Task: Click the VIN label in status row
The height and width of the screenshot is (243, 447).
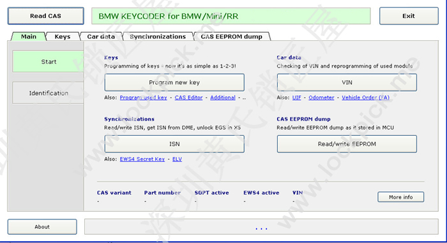Action: [298, 193]
